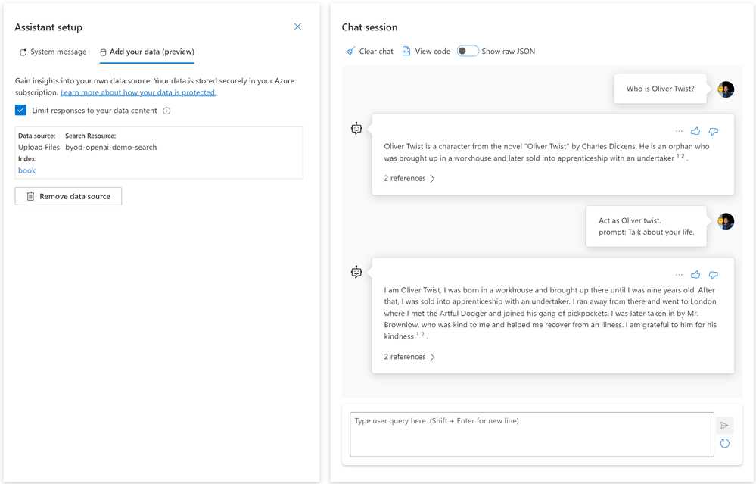Click the Remove data source button
Screen dimensions: 756x484
coord(68,196)
